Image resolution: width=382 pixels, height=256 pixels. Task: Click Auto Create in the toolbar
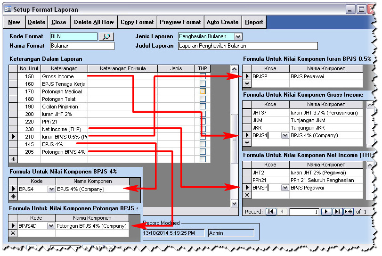coord(222,22)
